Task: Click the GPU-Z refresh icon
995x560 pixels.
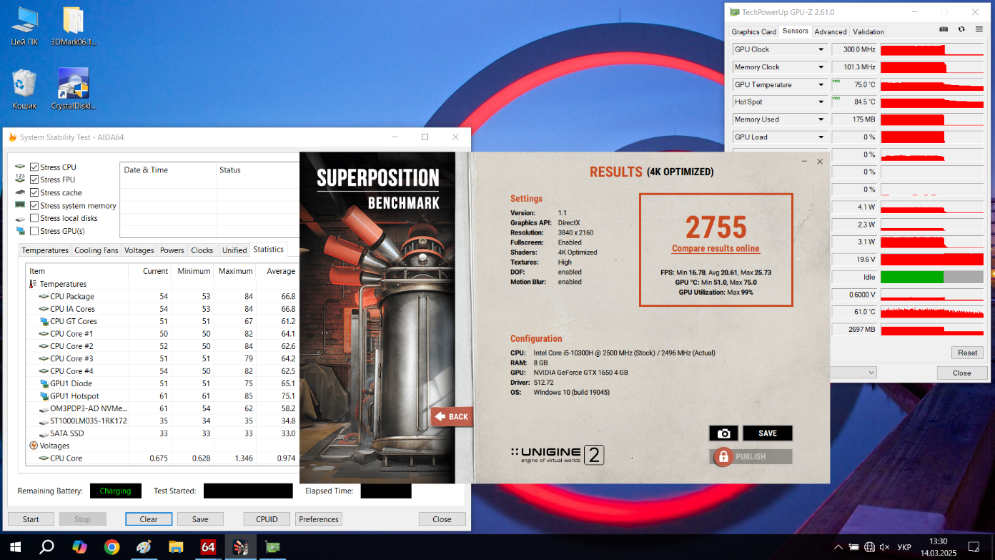Action: point(961,29)
